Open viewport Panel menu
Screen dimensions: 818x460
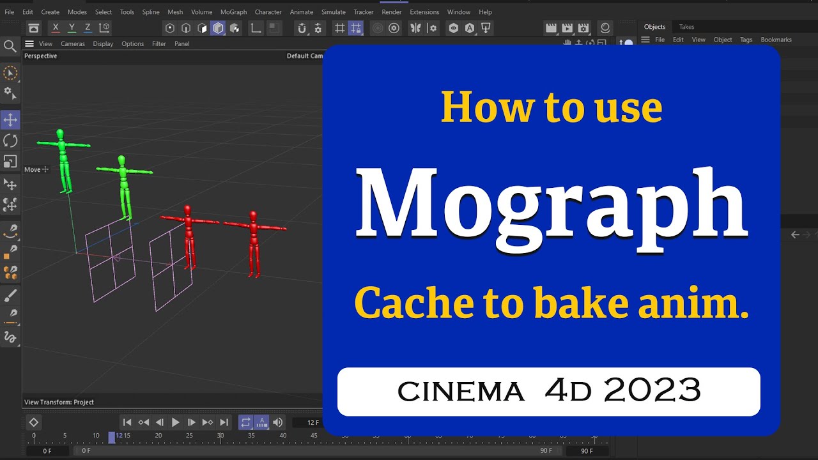pos(182,43)
